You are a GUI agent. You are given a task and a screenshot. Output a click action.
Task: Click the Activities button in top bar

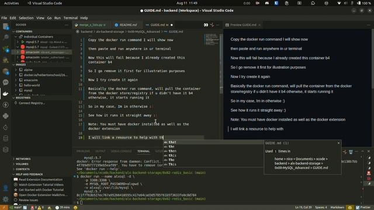coord(12,3)
